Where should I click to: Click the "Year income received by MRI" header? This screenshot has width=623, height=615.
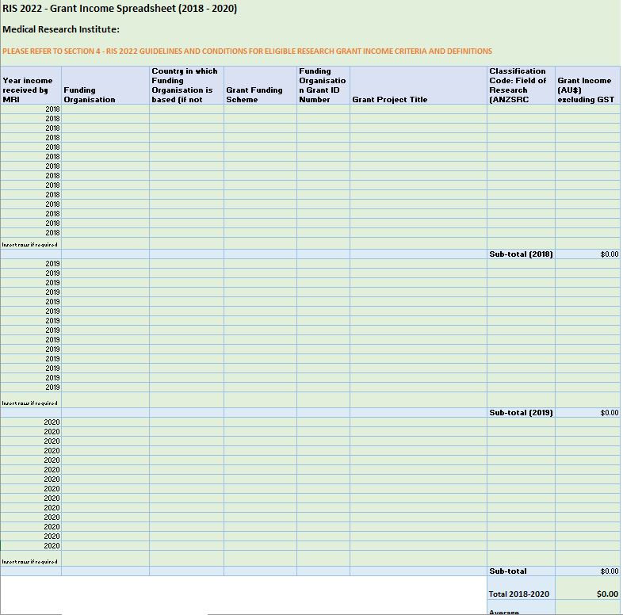(x=31, y=86)
